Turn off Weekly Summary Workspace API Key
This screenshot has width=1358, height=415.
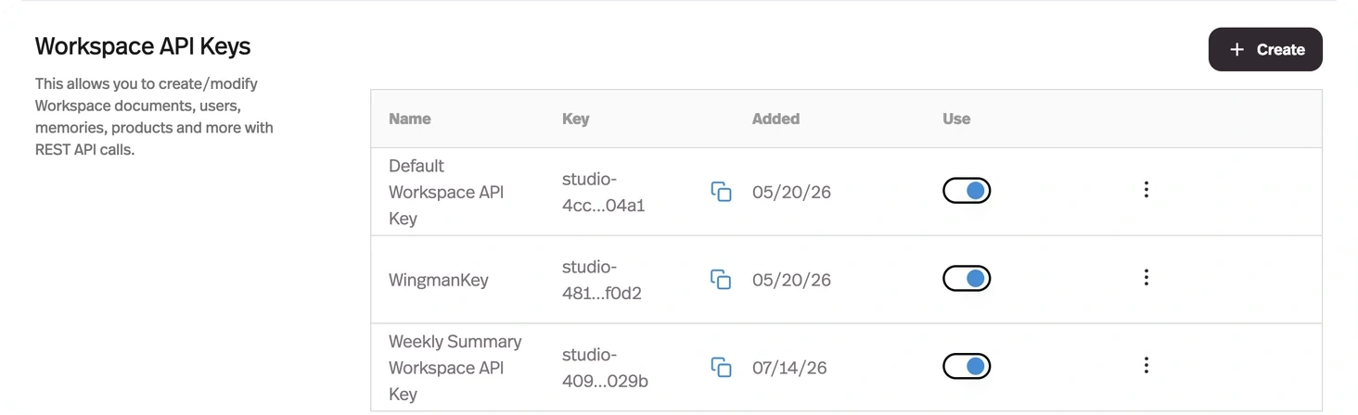[967, 367]
